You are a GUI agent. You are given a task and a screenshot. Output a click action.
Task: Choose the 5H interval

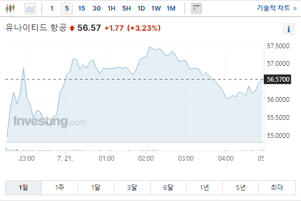tap(127, 8)
